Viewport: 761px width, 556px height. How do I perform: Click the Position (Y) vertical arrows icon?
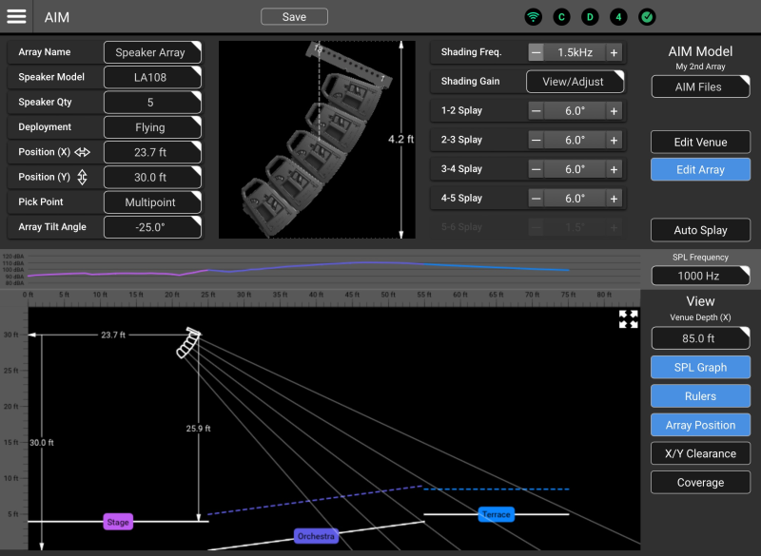(82, 177)
